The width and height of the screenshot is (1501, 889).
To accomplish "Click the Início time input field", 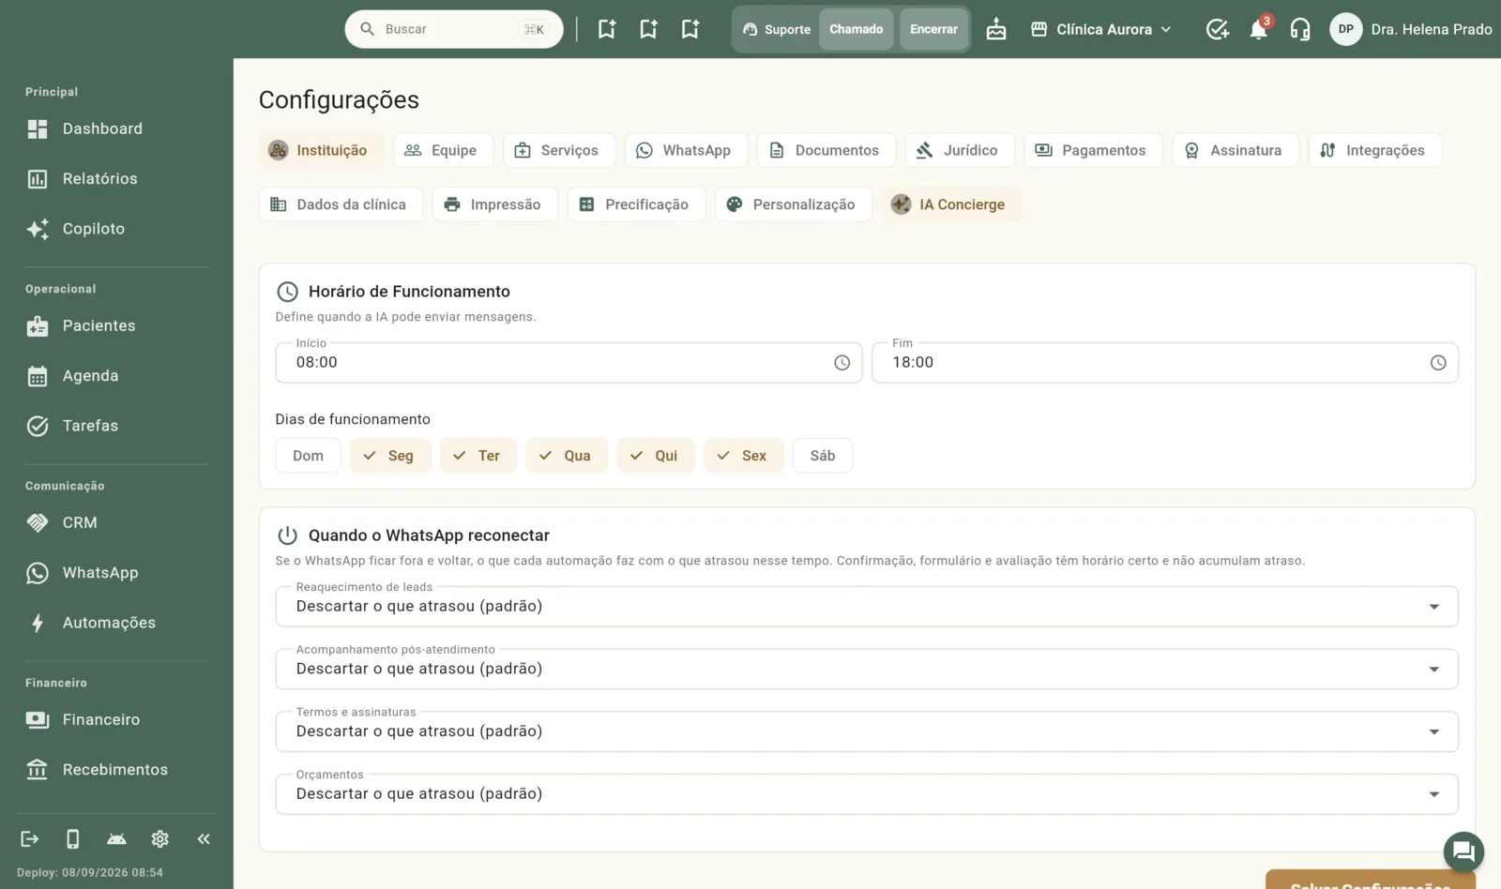I will (x=569, y=363).
